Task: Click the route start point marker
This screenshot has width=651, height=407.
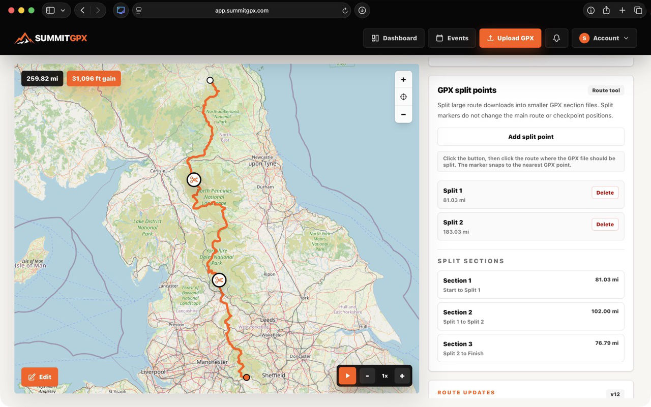Action: point(210,80)
